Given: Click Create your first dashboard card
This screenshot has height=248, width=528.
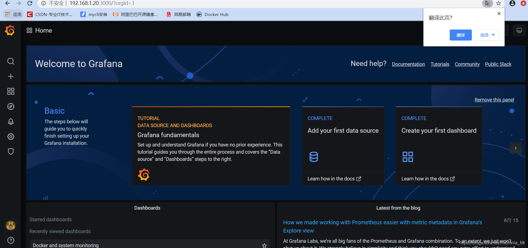Looking at the screenshot, I should coord(439,146).
